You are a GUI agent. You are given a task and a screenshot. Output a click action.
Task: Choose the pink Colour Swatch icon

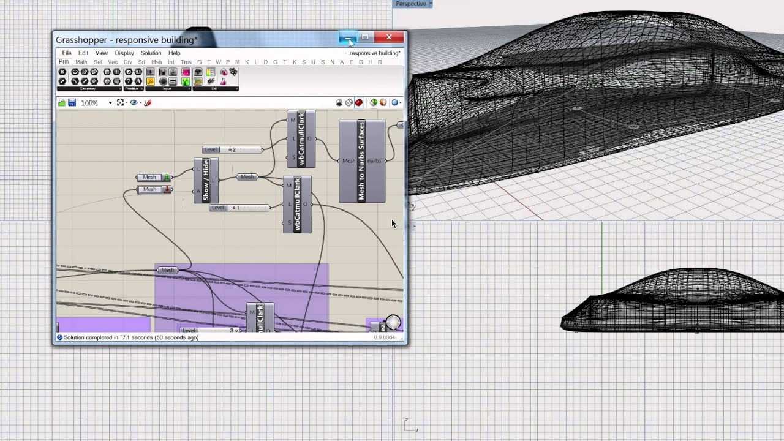186,72
